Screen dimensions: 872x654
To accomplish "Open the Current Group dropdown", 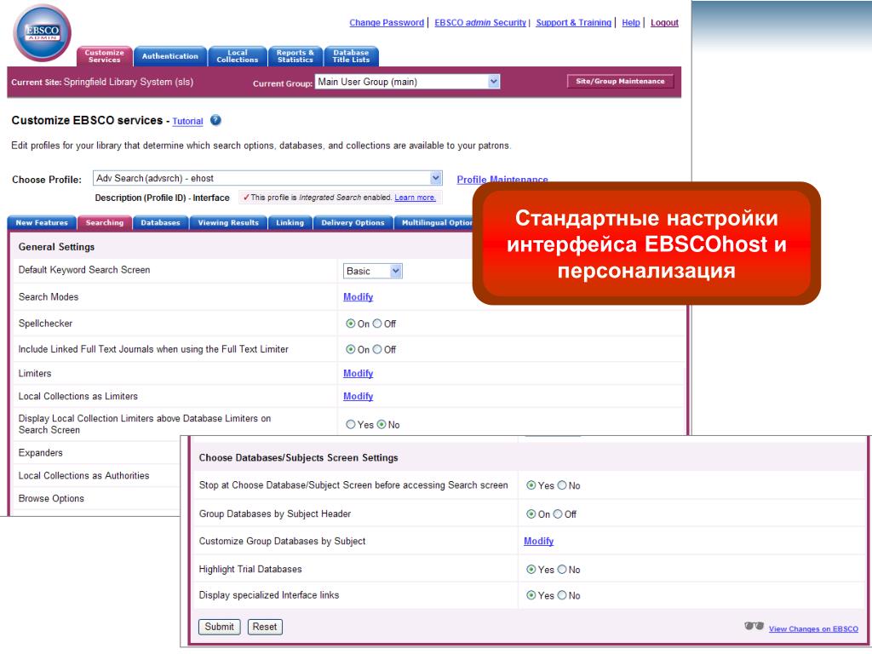I will pyautogui.click(x=407, y=82).
